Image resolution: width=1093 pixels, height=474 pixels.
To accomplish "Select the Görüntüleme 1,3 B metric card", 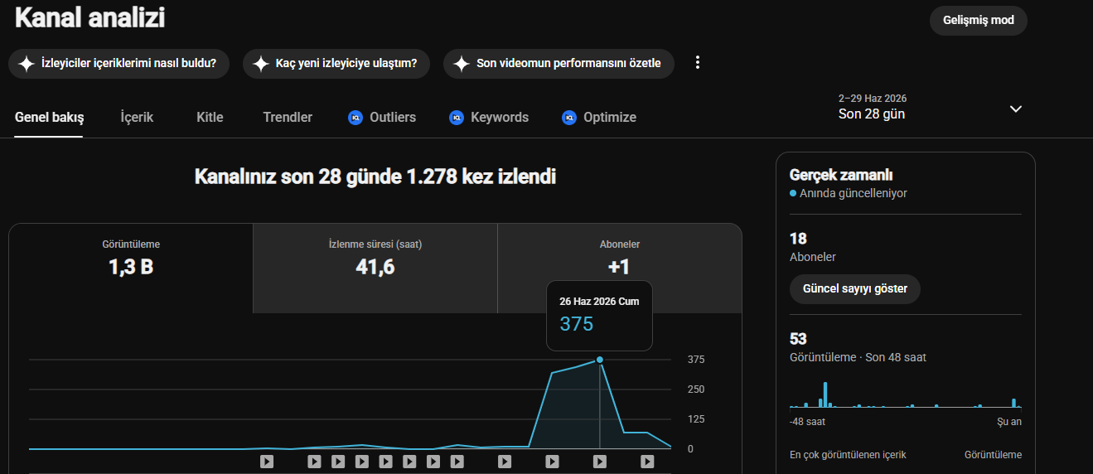I will 131,268.
